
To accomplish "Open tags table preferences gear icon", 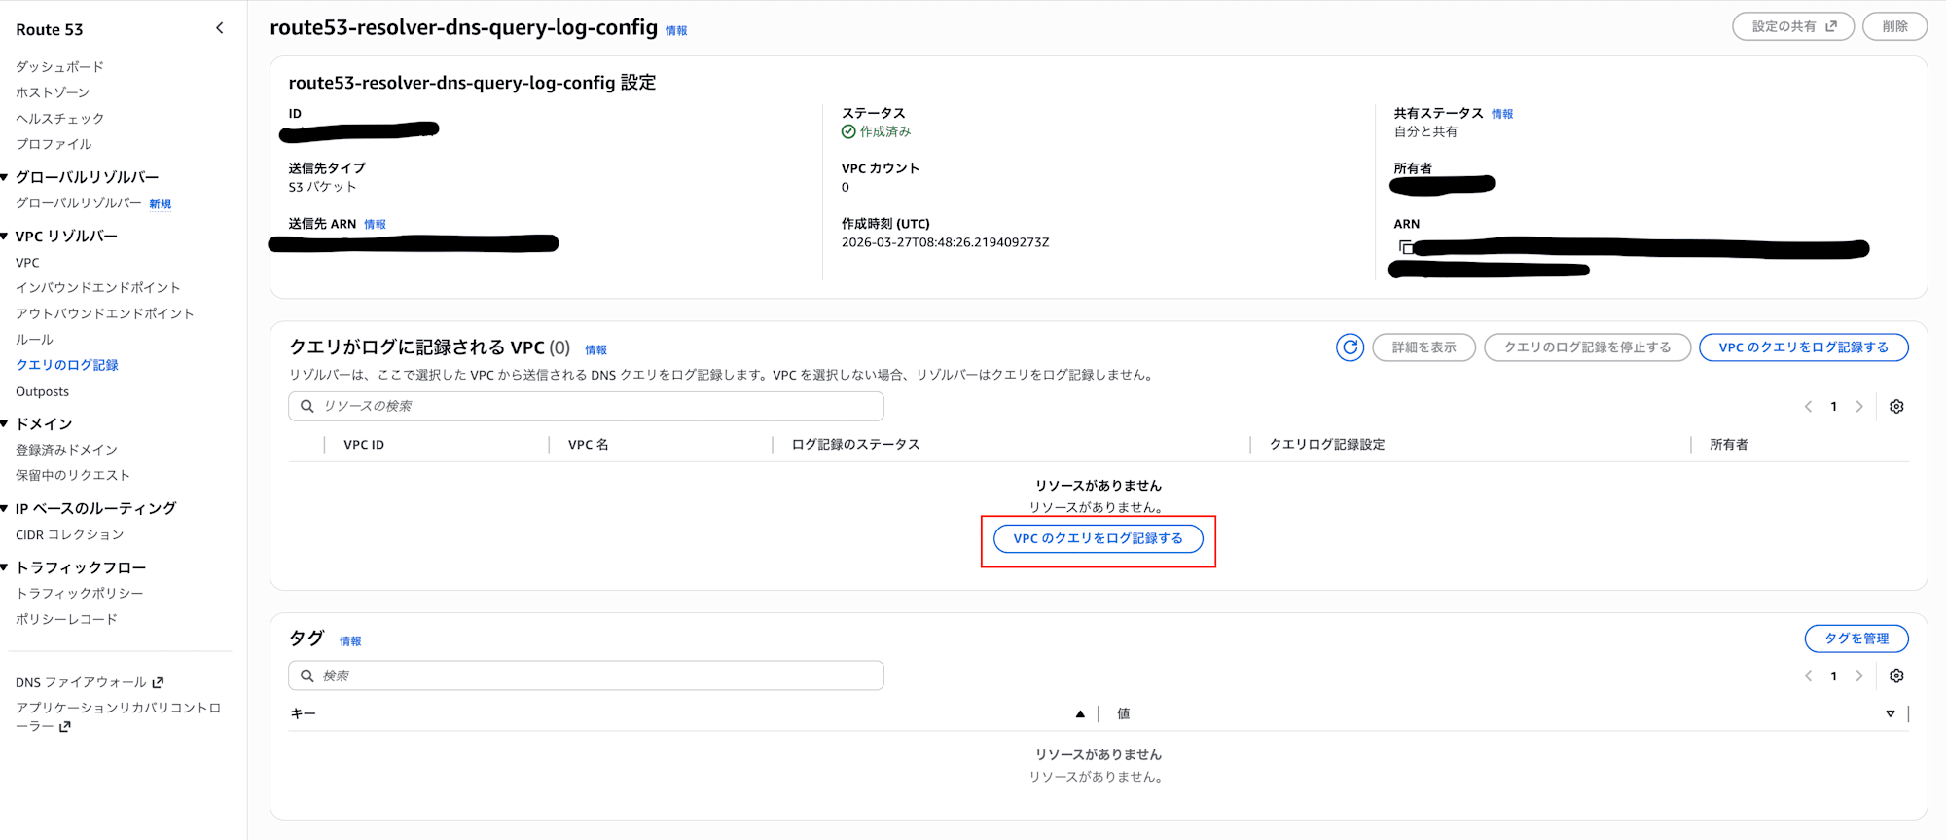I will (1896, 676).
